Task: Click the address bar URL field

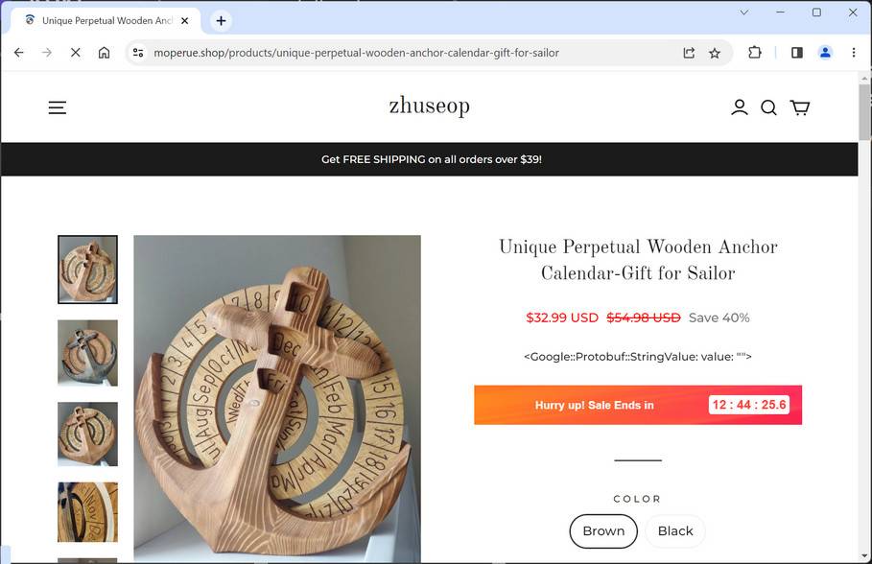Action: pyautogui.click(x=384, y=53)
